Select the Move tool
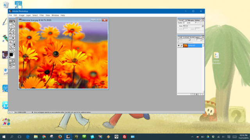This screenshot has height=140, width=250. 14,24
